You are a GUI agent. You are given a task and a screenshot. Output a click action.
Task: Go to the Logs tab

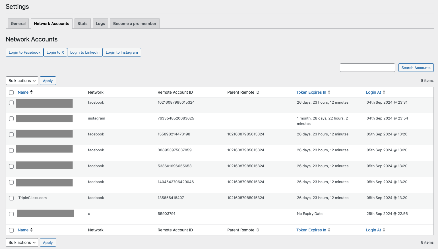(x=100, y=24)
